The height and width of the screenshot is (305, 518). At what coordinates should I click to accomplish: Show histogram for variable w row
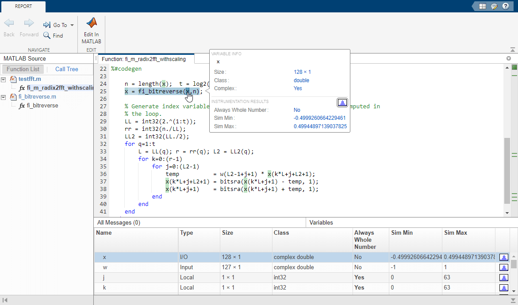pyautogui.click(x=503, y=267)
